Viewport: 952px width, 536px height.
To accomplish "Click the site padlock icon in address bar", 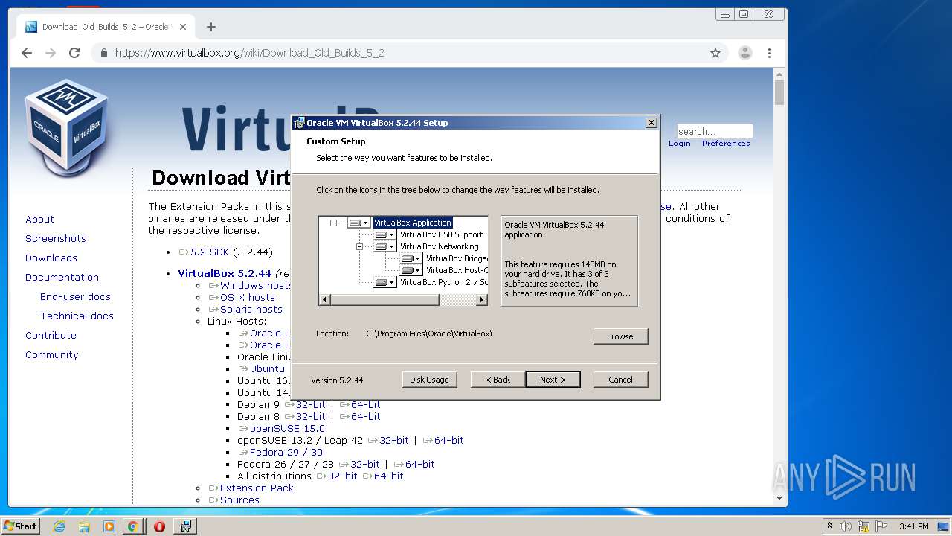I will click(103, 53).
